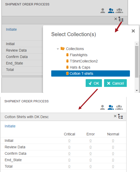Select TShirtCollection2 in the tree
The image size is (140, 172).
[x=84, y=61]
